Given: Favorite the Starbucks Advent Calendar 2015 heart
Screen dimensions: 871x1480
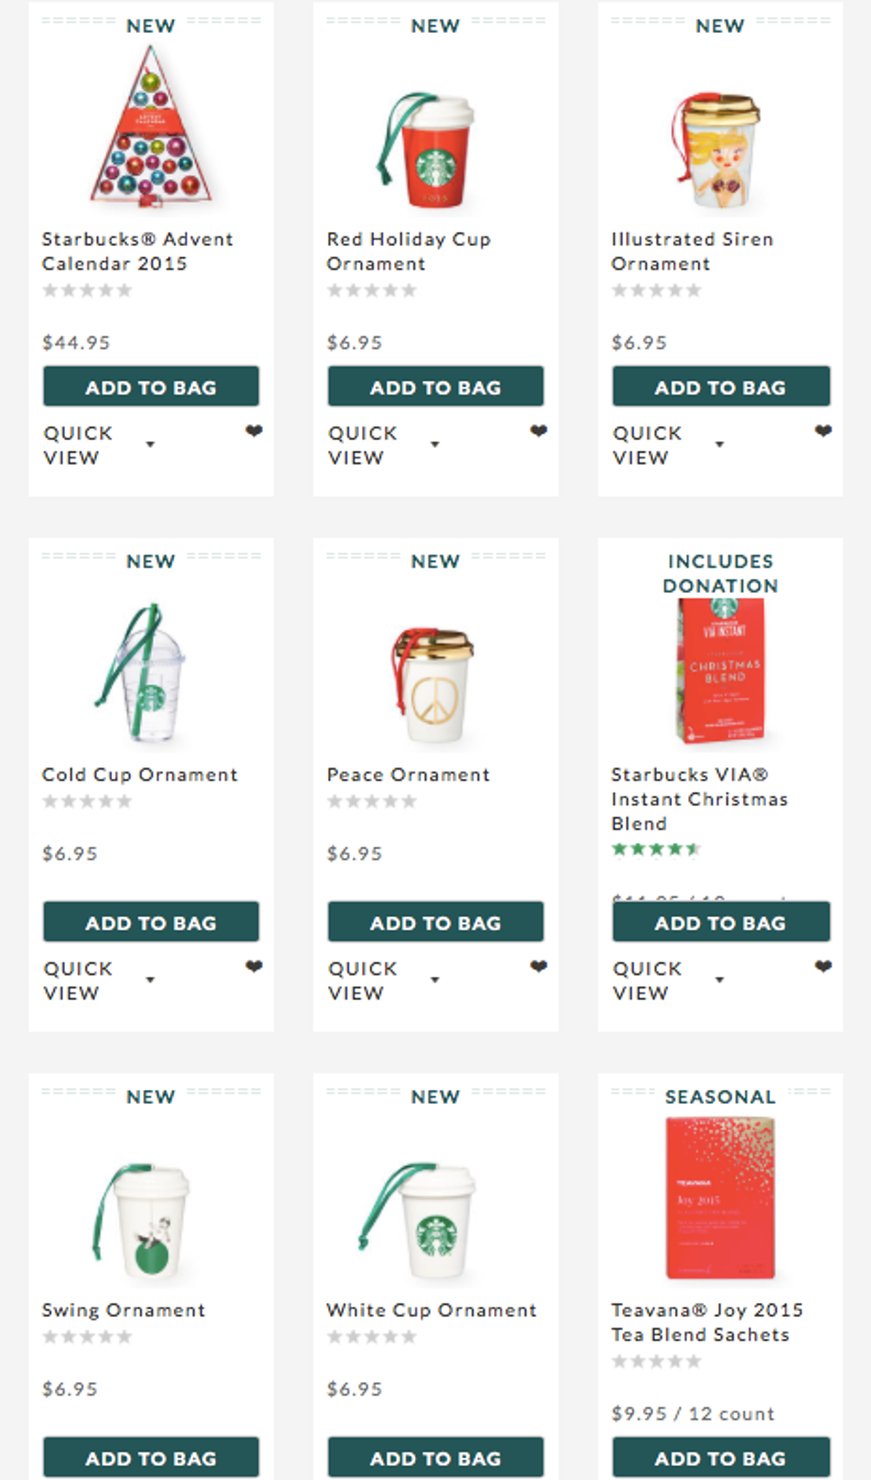Looking at the screenshot, I should coord(254,431).
